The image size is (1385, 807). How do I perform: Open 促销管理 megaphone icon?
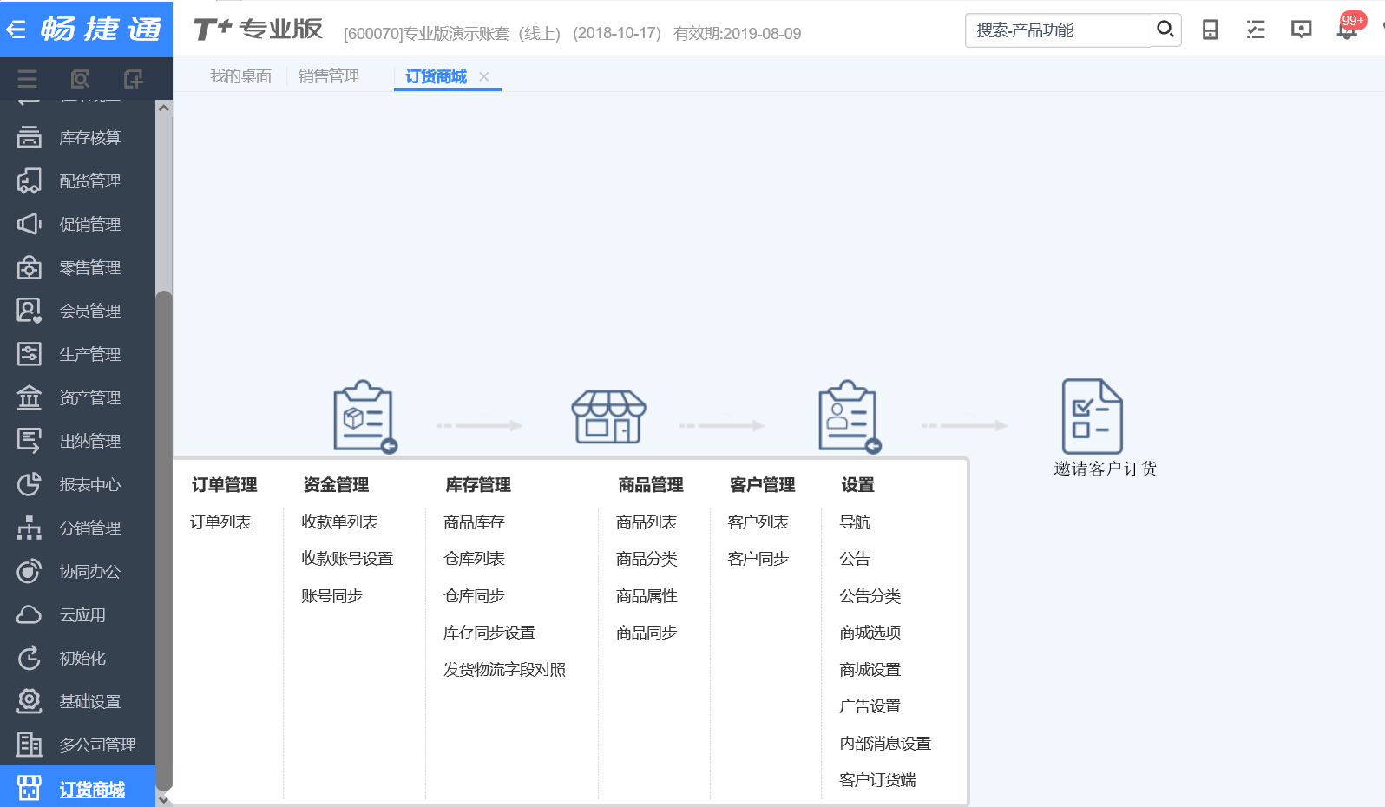click(x=30, y=224)
